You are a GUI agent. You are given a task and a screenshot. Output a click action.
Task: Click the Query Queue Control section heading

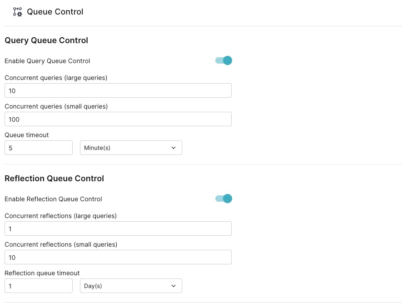click(x=46, y=40)
